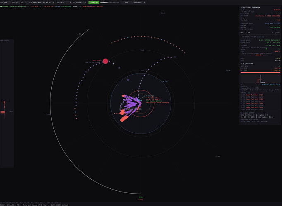Viewport: 282px width, 206px height.
Task: Click the EVENT LOG header
Action: [245, 93]
